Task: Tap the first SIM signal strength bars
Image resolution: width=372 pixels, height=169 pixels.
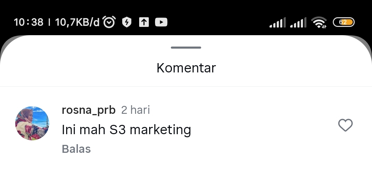Action: coord(278,22)
